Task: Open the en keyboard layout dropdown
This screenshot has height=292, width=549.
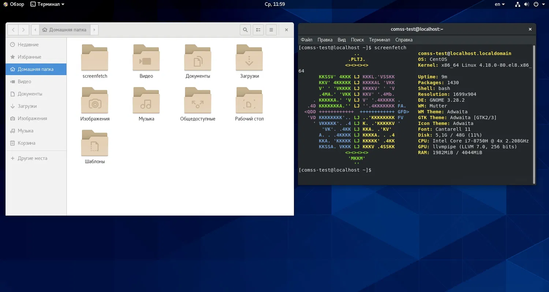Action: tap(500, 4)
